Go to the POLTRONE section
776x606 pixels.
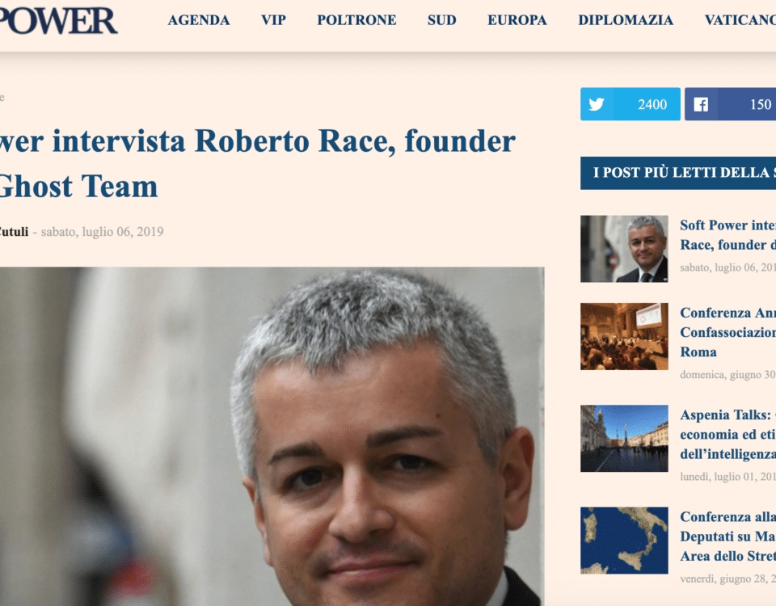point(356,20)
